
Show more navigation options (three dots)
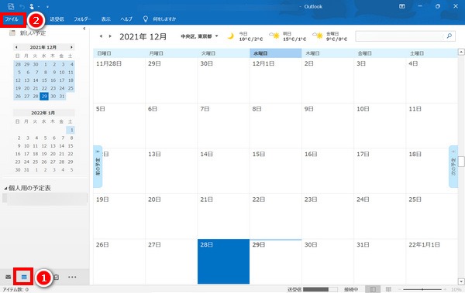point(72,277)
